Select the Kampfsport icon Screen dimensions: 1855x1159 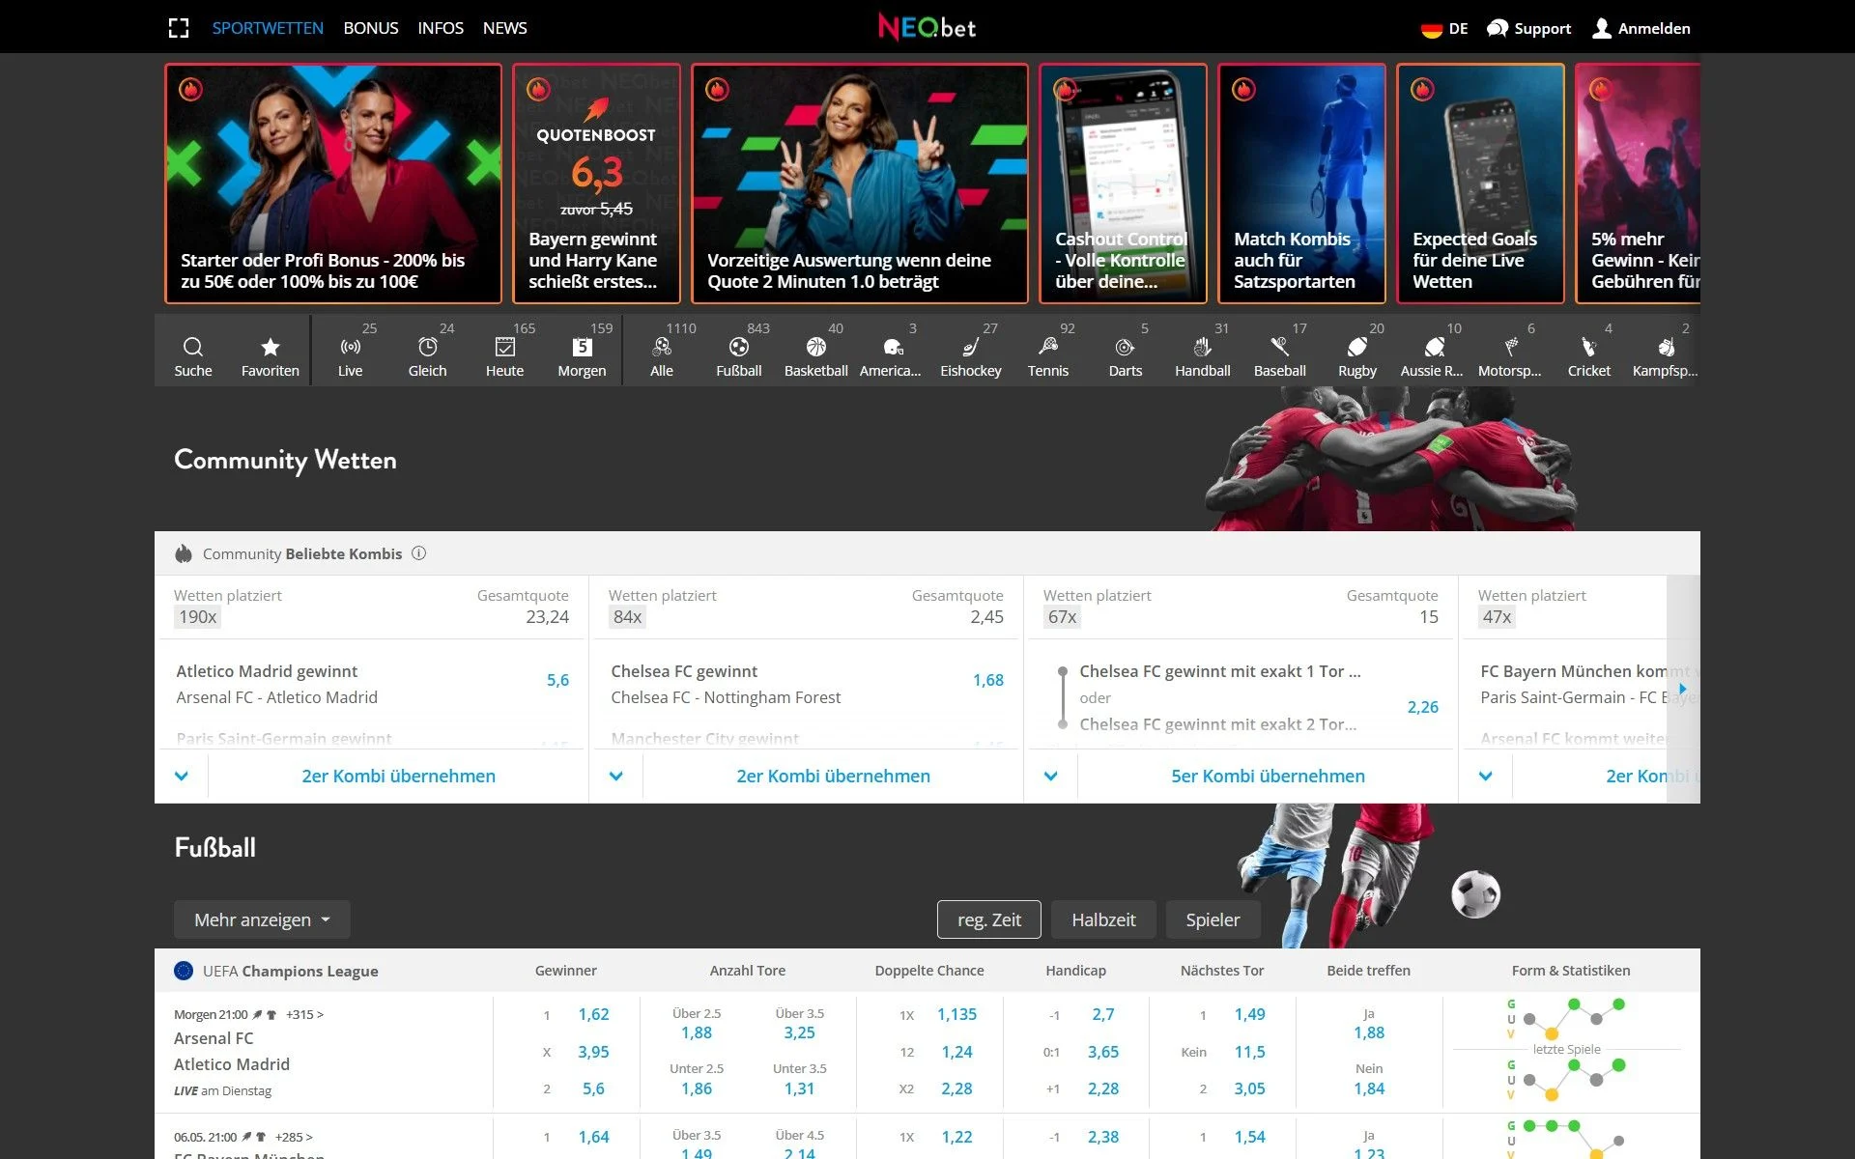pyautogui.click(x=1667, y=347)
